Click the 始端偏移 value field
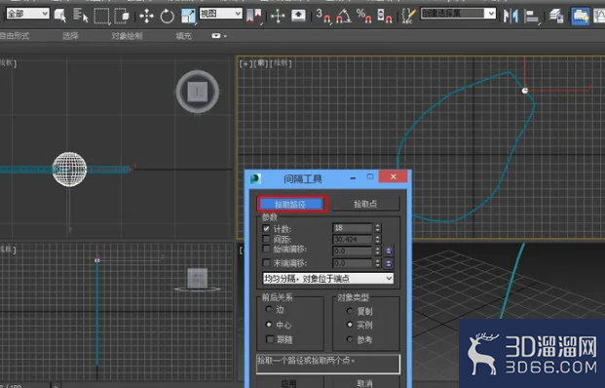Image resolution: width=605 pixels, height=388 pixels. click(353, 251)
